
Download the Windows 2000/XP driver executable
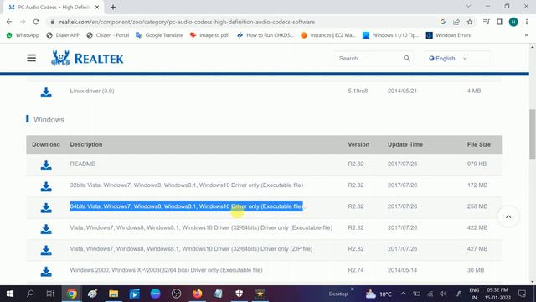click(46, 271)
